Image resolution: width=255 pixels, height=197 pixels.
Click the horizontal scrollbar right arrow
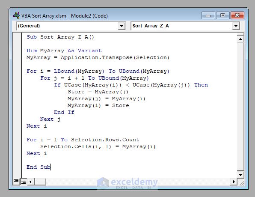[x=234, y=182]
